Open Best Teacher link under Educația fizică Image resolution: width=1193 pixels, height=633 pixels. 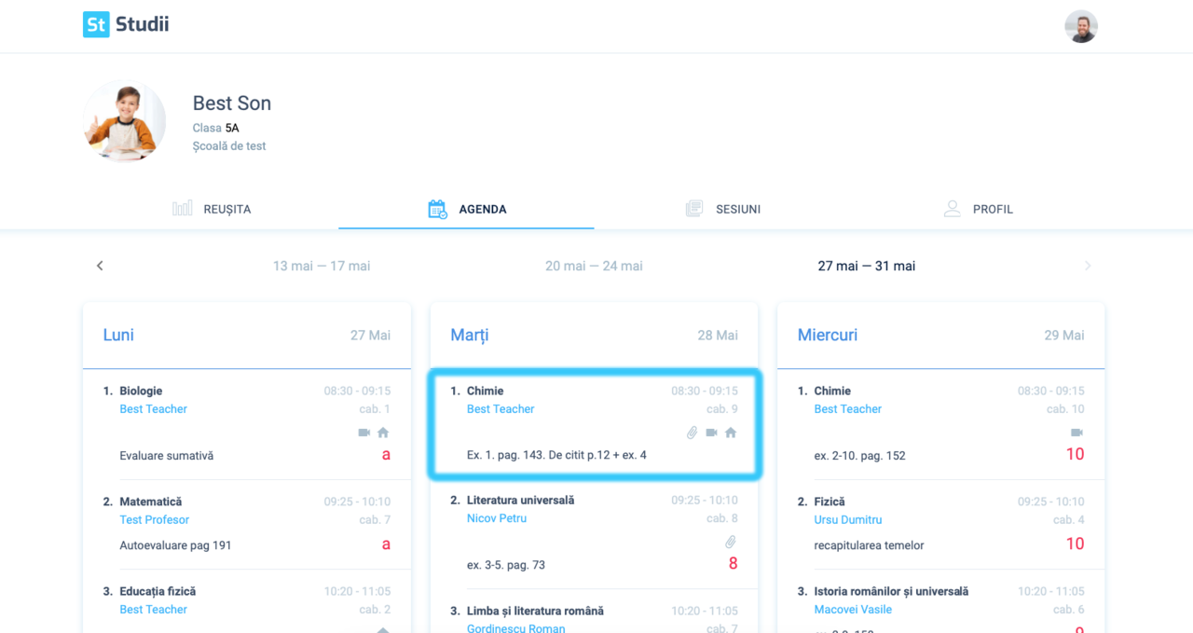(x=153, y=610)
